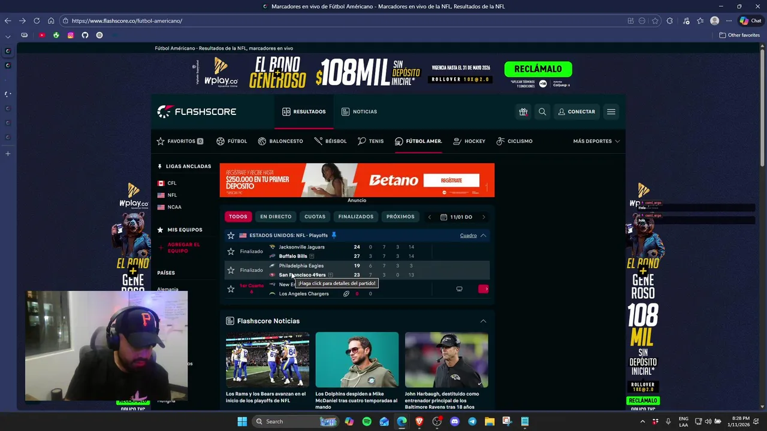Screen dimensions: 767x431
Task: Open the Resultados tab
Action: pos(304,112)
